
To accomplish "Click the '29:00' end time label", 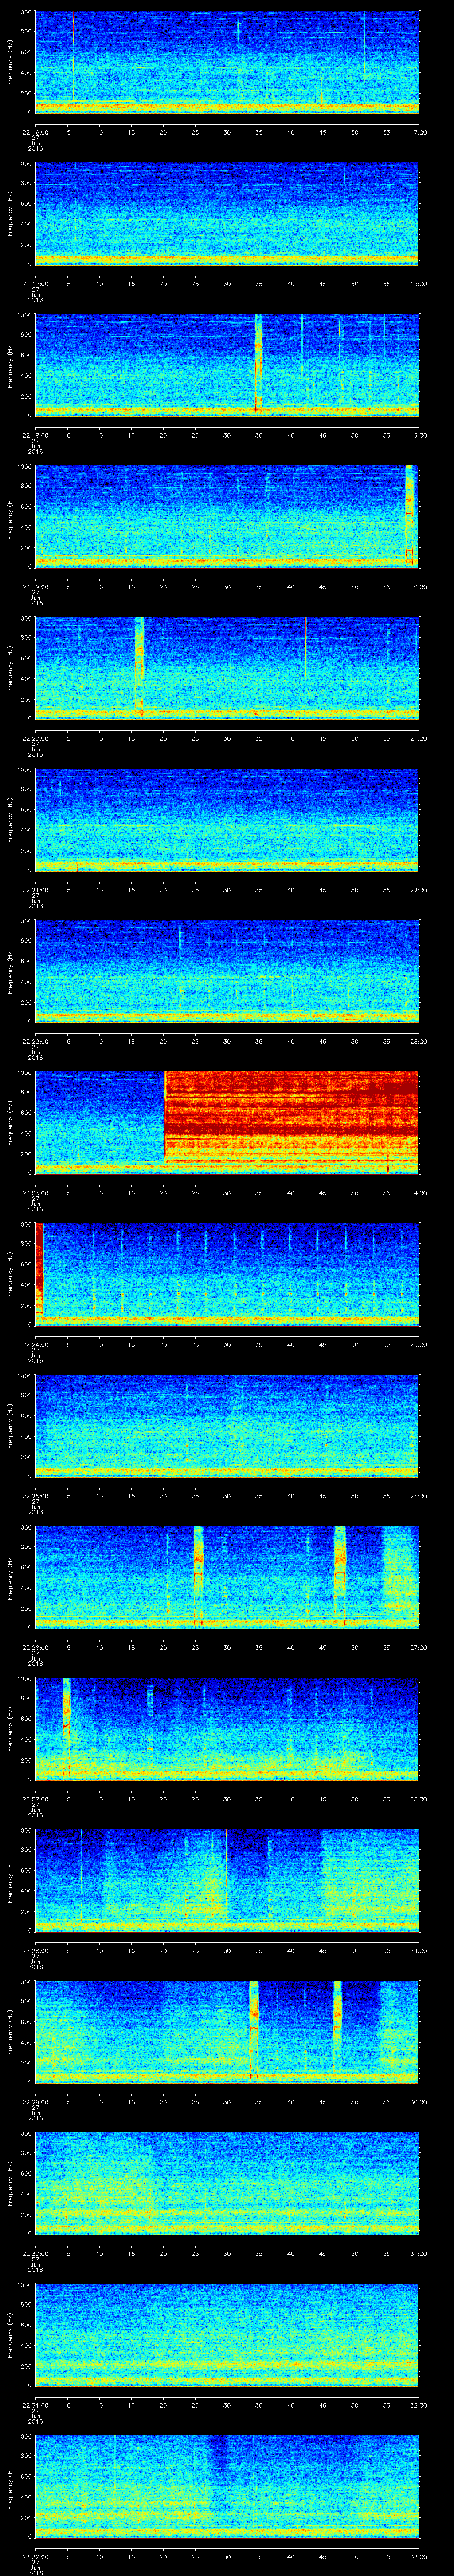I will click(418, 1950).
